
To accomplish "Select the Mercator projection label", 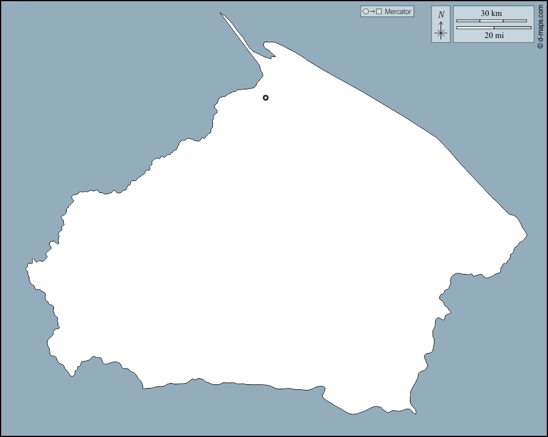I will coord(398,12).
